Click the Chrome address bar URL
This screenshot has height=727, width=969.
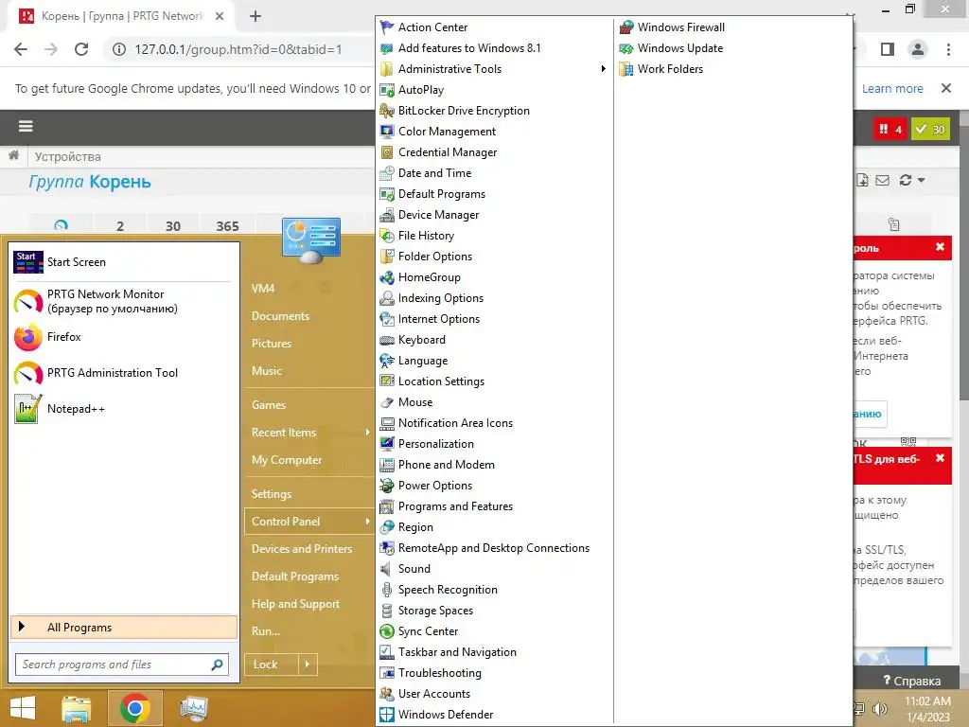(x=238, y=49)
